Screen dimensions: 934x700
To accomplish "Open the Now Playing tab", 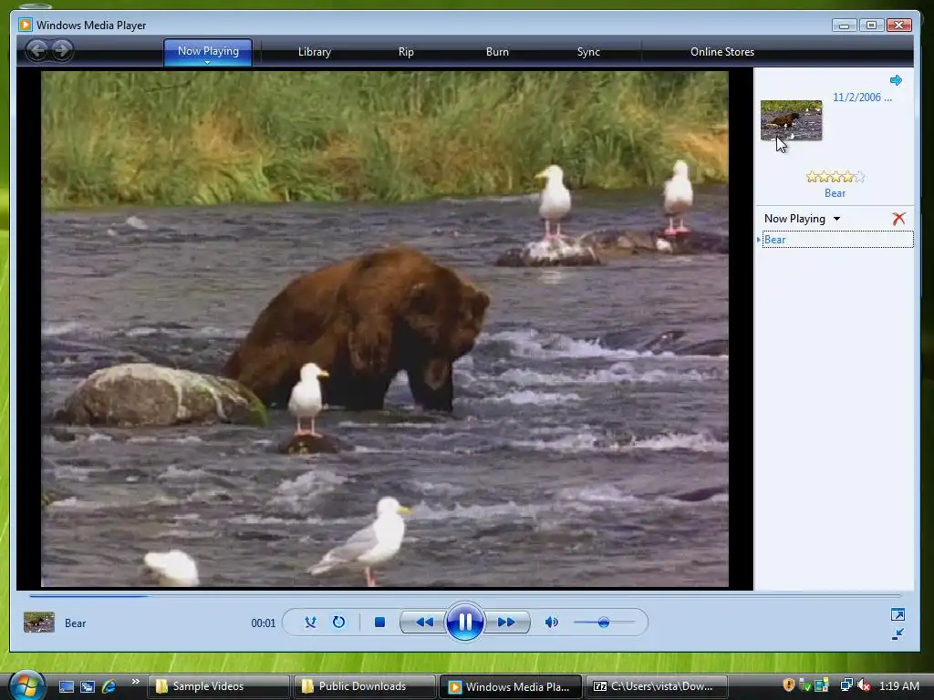I will coord(208,51).
